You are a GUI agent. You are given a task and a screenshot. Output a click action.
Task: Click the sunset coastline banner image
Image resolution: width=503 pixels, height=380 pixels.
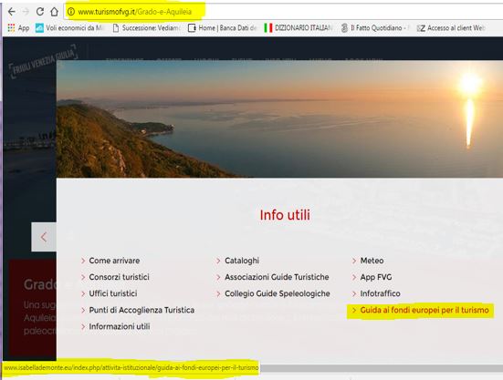[x=279, y=118]
